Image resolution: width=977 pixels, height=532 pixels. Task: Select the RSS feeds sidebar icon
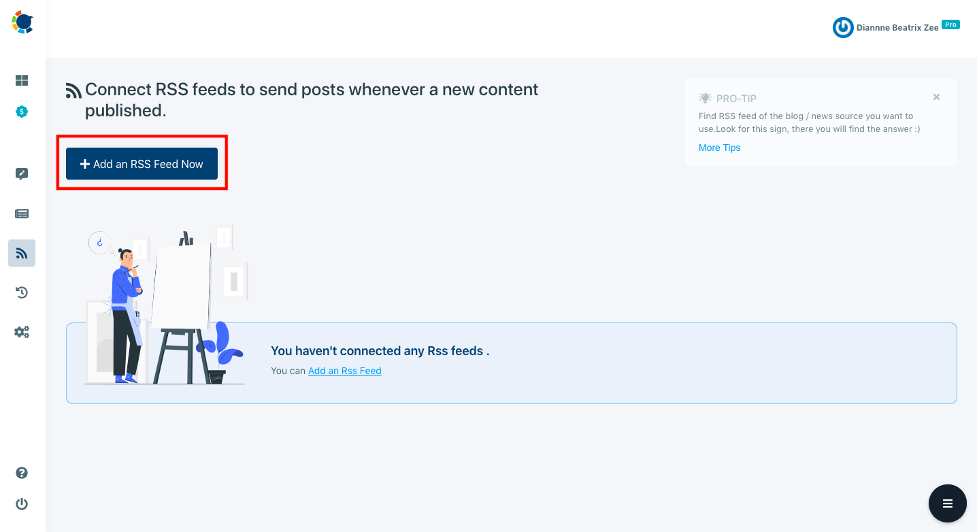[21, 252]
